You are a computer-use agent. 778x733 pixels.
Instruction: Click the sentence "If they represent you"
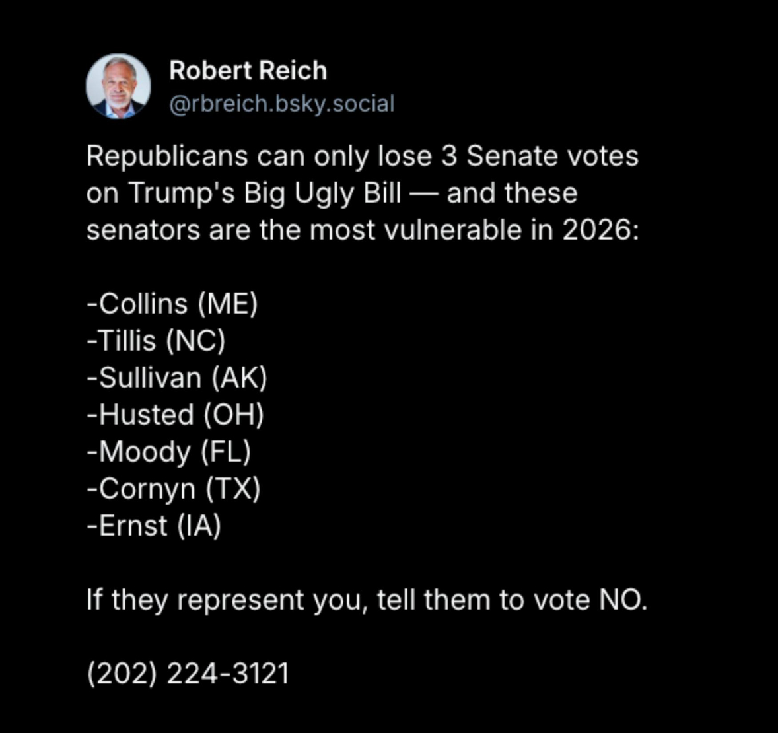[226, 600]
